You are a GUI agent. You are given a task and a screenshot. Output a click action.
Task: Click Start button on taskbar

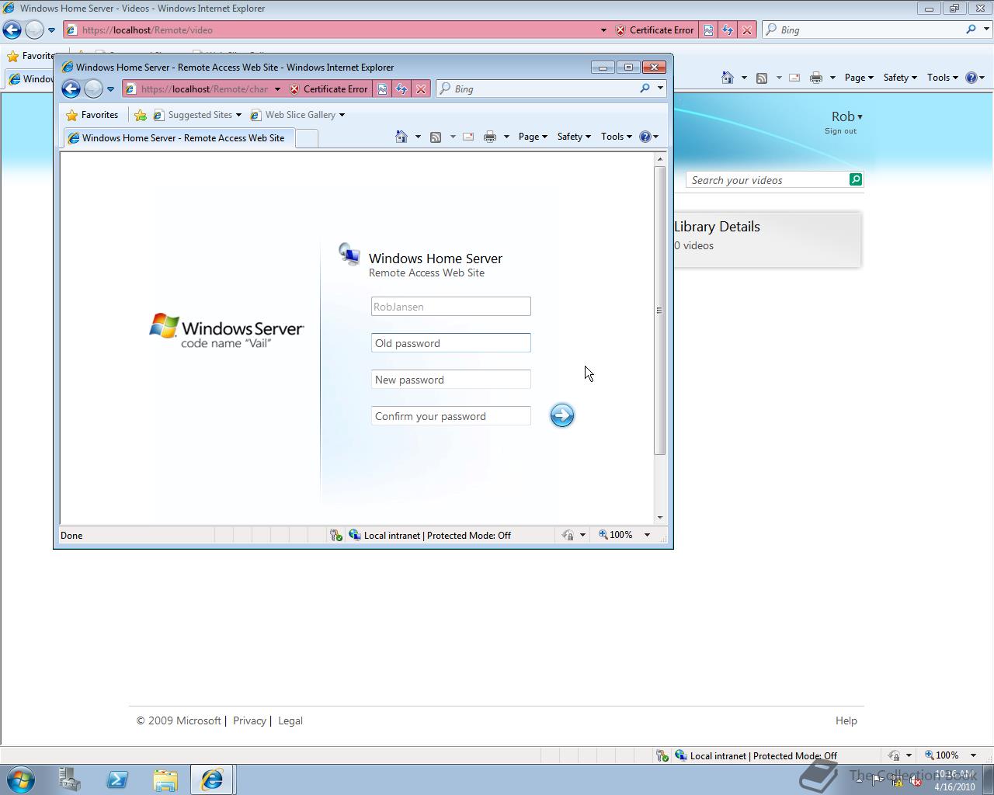[21, 779]
